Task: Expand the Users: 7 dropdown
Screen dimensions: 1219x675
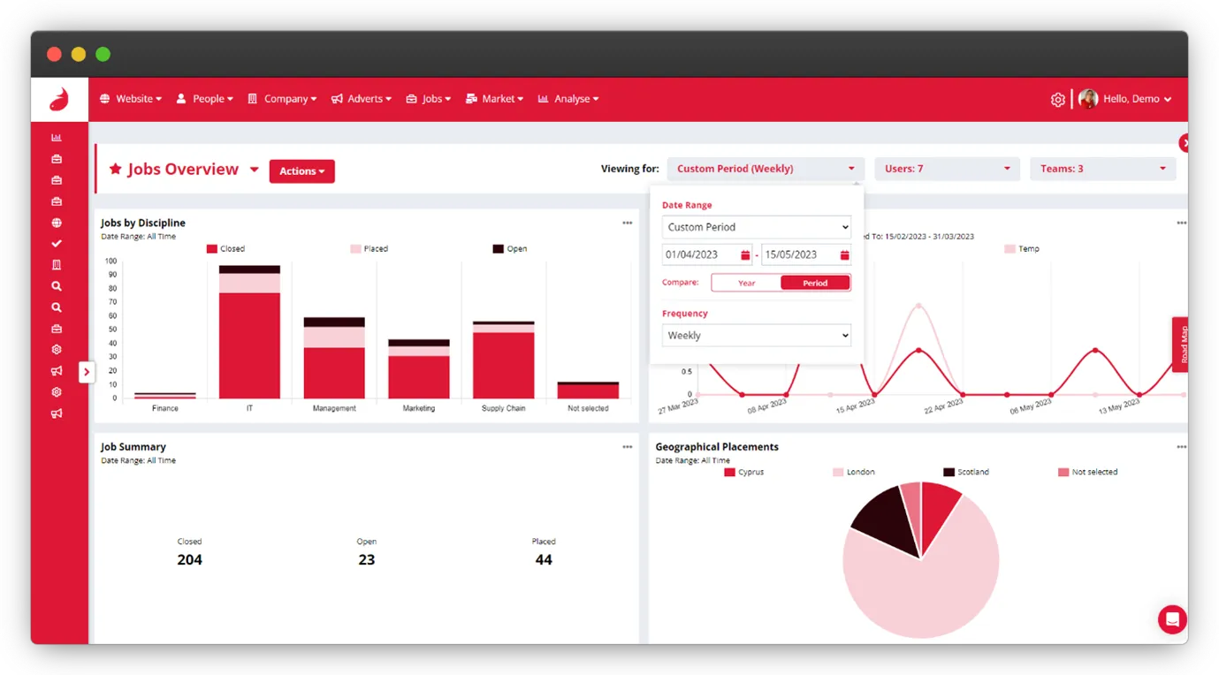Action: (x=946, y=168)
